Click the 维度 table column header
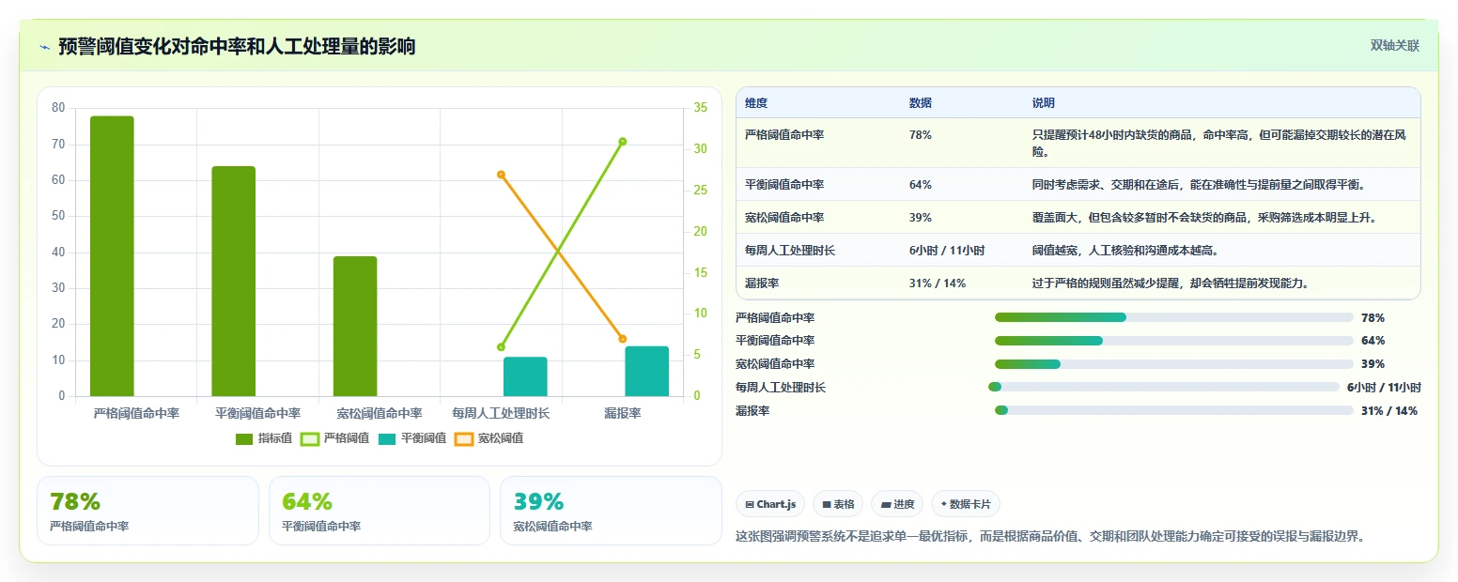1458x582 pixels. point(756,103)
